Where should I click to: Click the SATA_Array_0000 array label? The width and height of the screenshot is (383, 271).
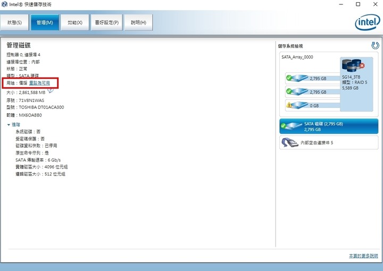[x=297, y=57]
